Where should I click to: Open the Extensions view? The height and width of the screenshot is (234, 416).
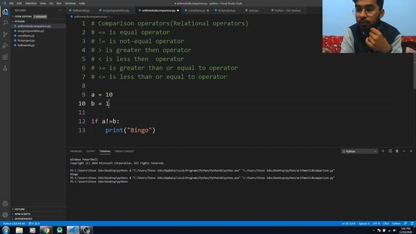tap(5, 57)
